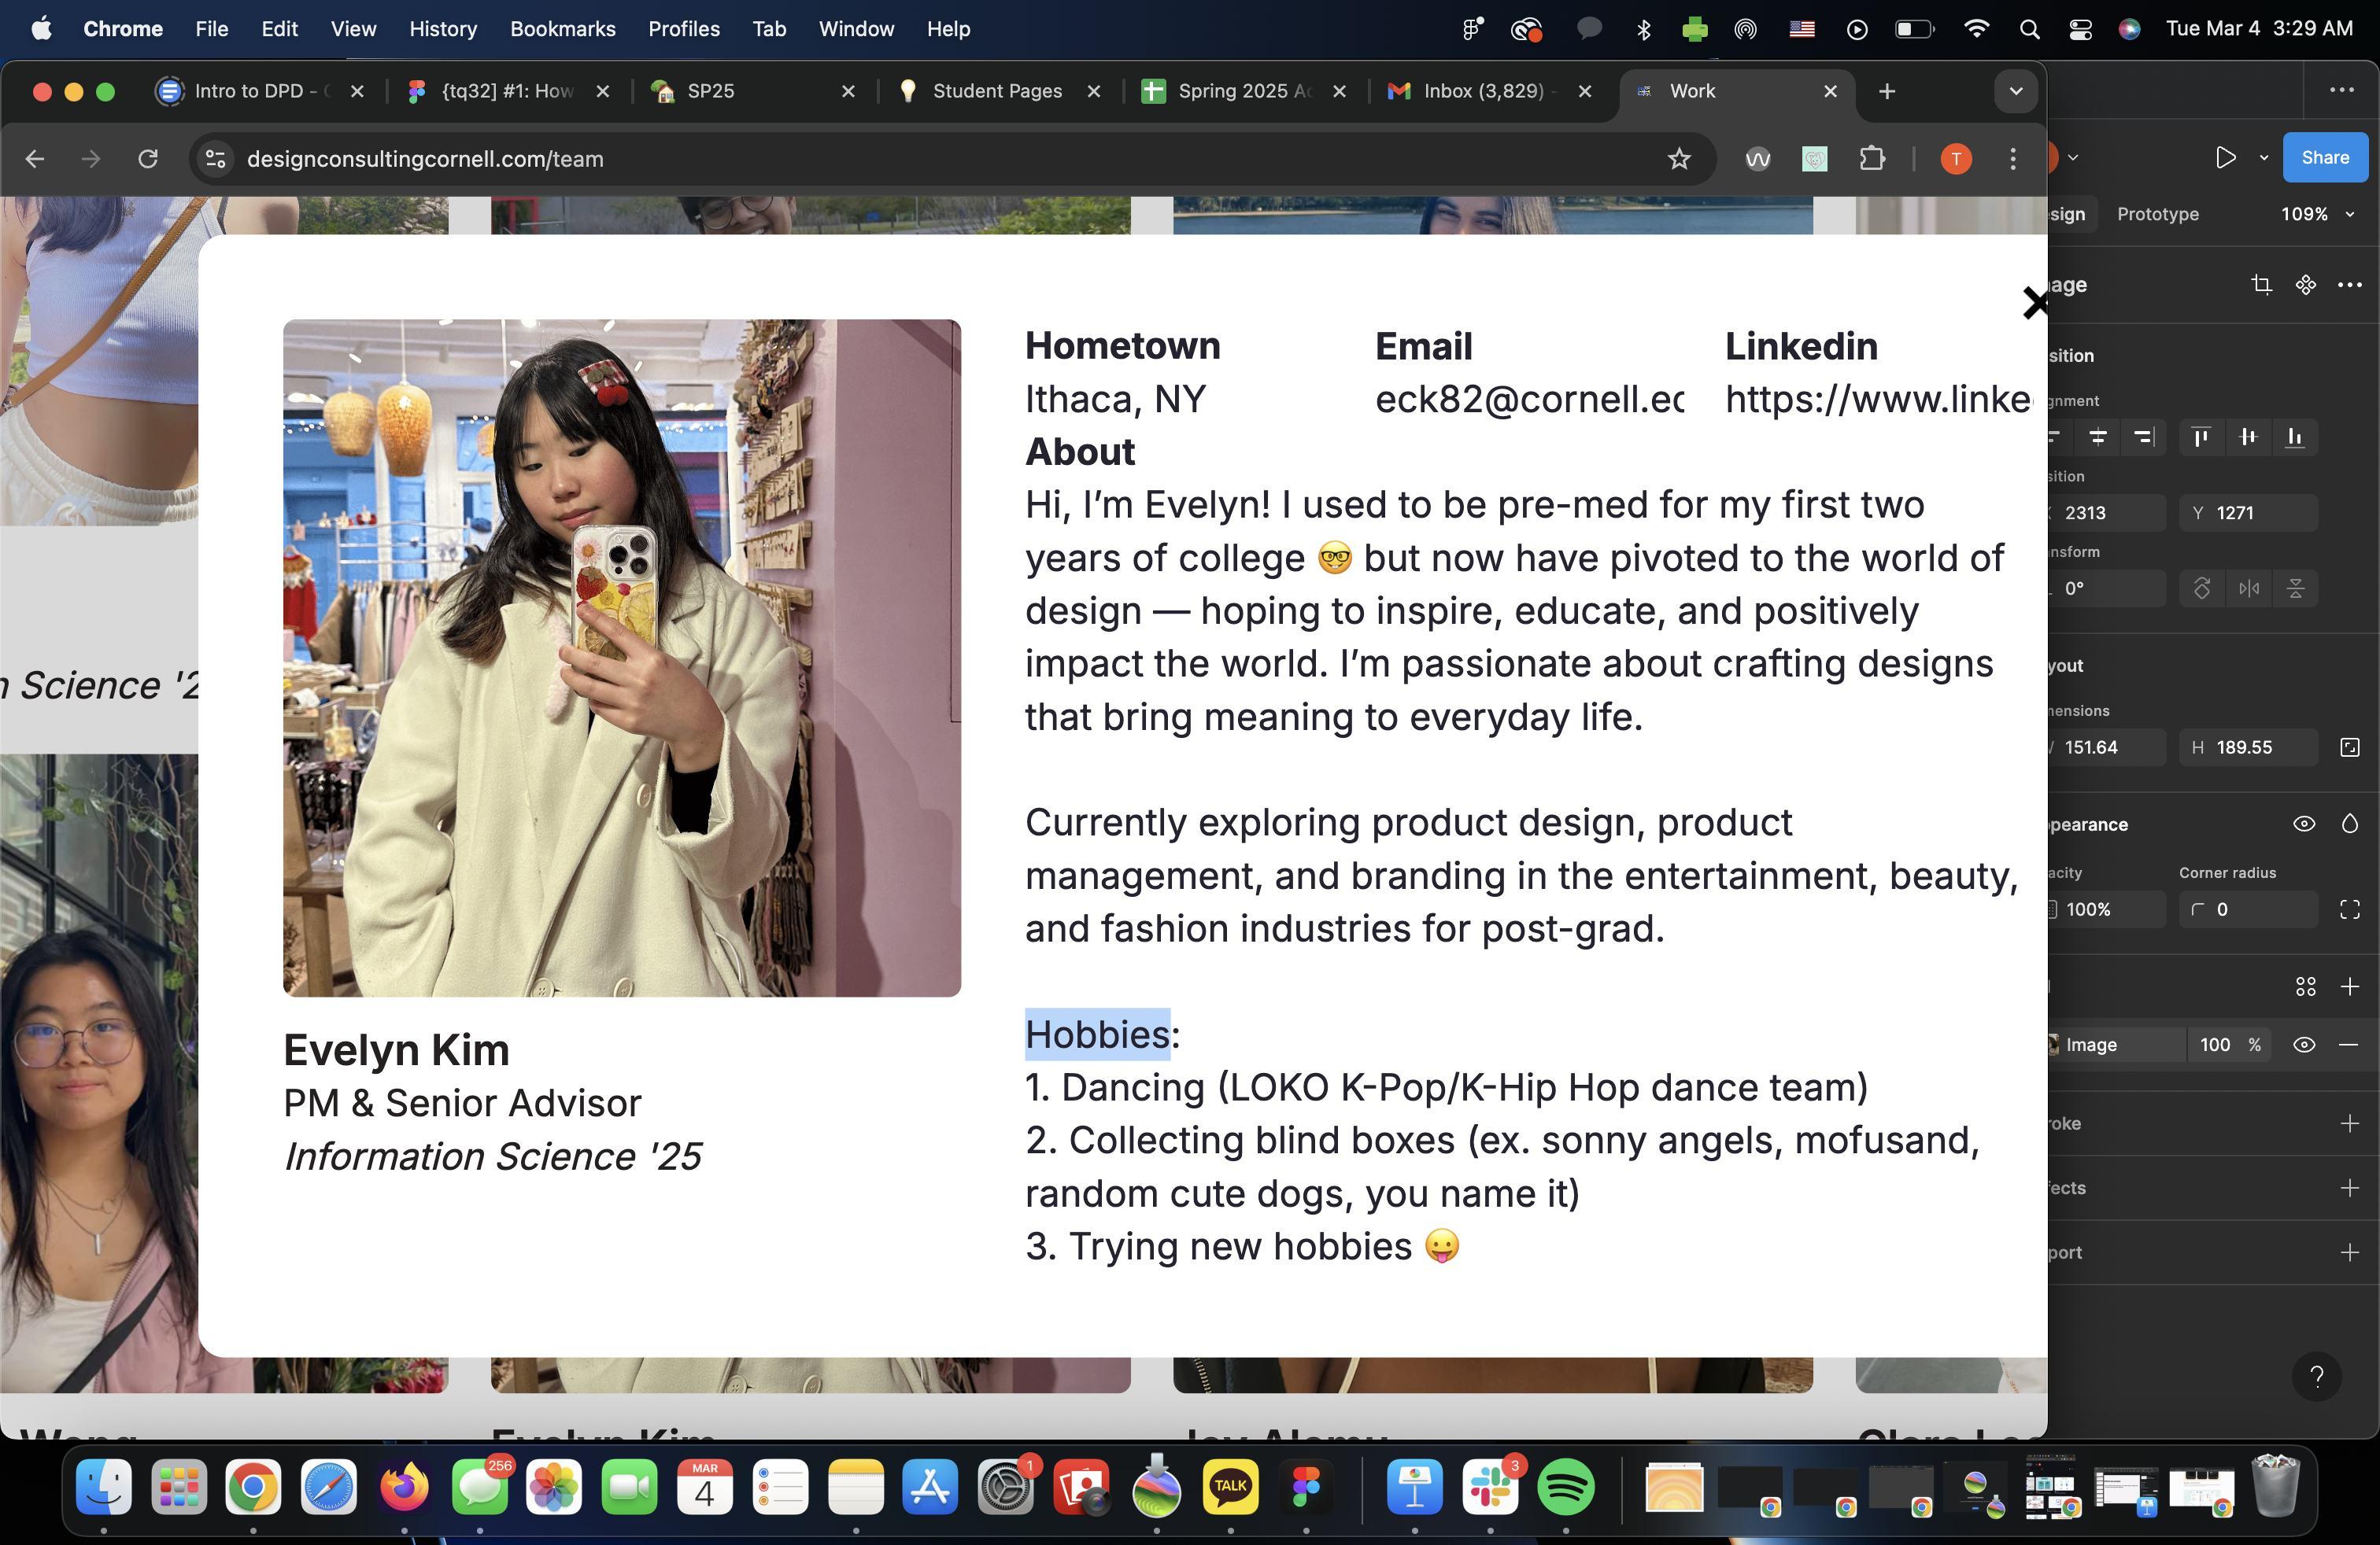Bookmark this page with the star icon

(x=1679, y=159)
